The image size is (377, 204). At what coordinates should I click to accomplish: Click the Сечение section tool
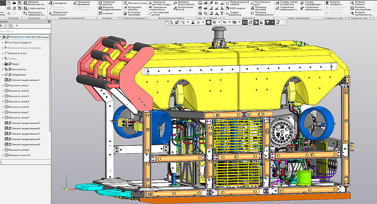pos(107,13)
